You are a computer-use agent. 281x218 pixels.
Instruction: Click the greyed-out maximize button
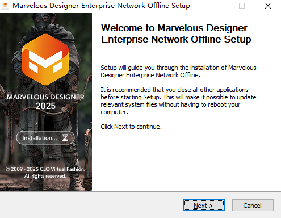[242, 6]
